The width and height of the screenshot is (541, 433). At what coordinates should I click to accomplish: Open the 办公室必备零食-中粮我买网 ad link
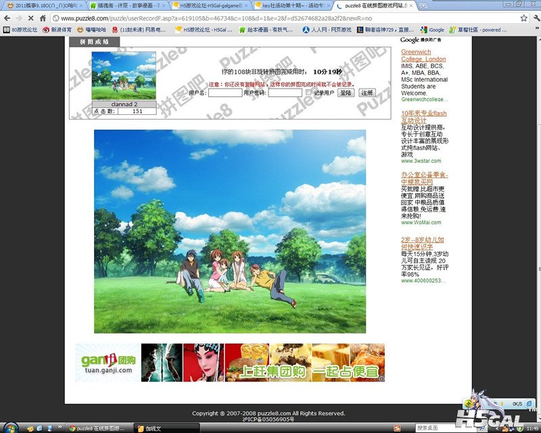[425, 178]
